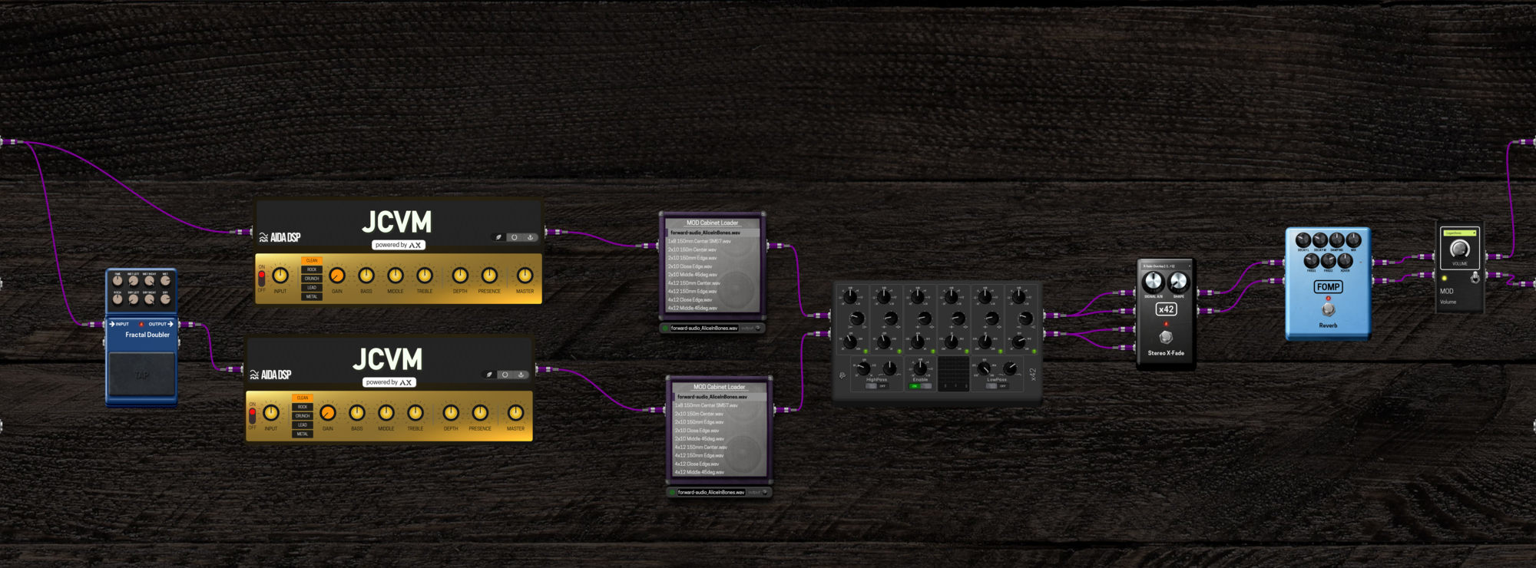Click the VOLUME knob on MOD Volume

[x=1459, y=249]
